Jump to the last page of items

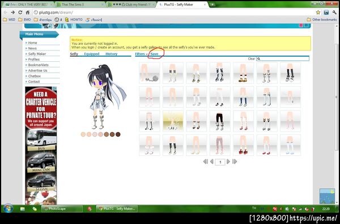point(235,162)
